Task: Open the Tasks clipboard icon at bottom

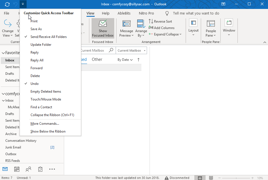Action: pos(40,169)
